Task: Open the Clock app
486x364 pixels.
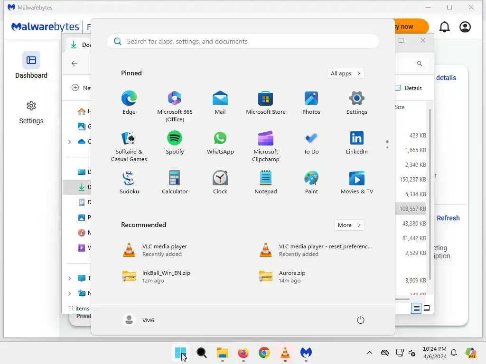Action: (220, 182)
